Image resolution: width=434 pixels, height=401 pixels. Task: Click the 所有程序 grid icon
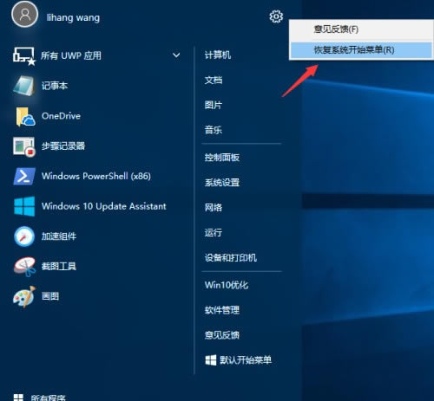click(x=18, y=398)
